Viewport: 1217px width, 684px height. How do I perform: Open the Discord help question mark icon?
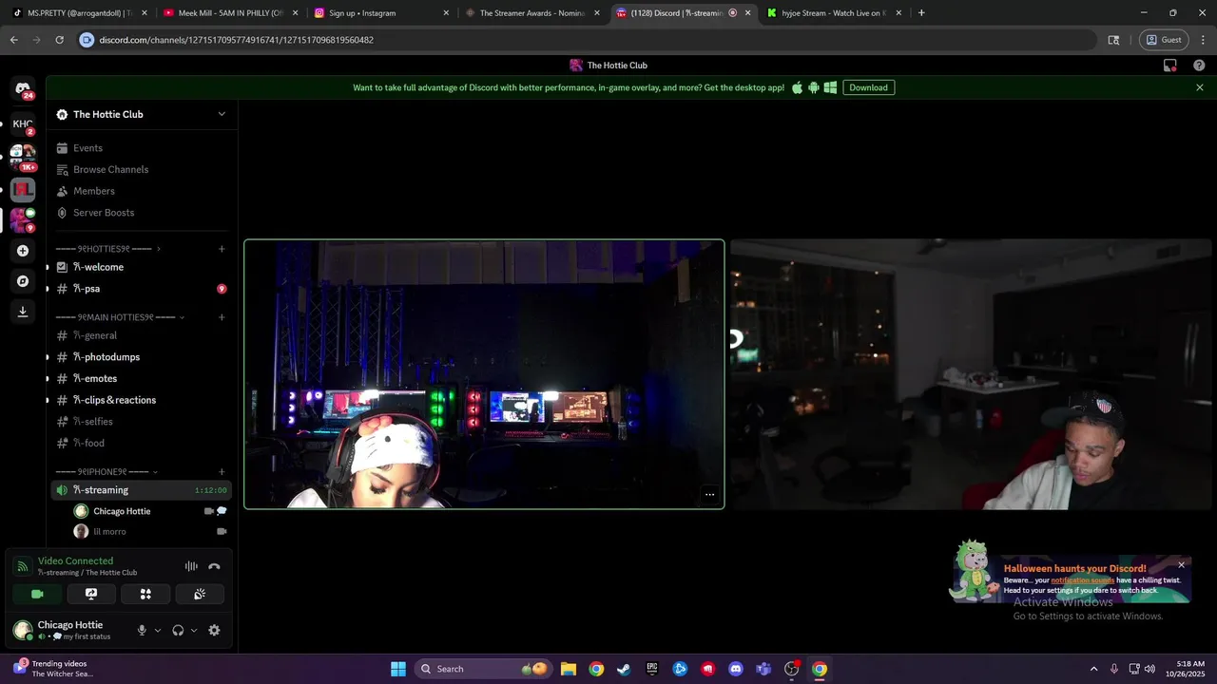[x=1199, y=66]
